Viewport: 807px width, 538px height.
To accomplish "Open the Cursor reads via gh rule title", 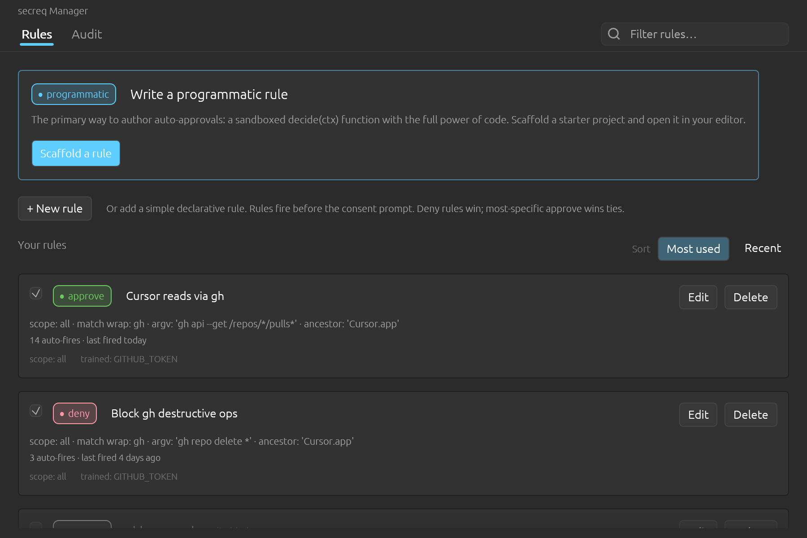I will pyautogui.click(x=175, y=296).
